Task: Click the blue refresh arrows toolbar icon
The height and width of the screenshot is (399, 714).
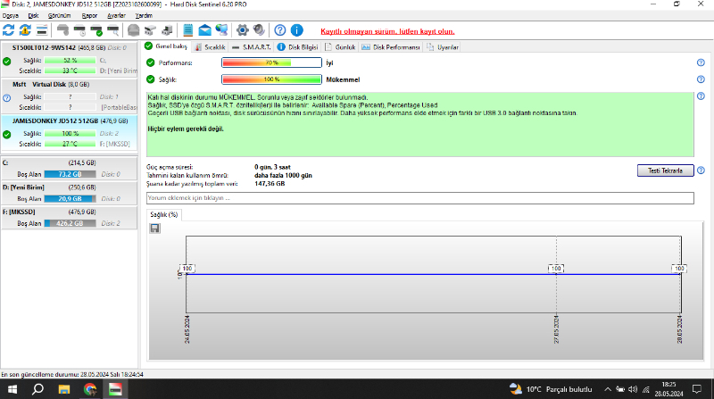Action: point(9,30)
